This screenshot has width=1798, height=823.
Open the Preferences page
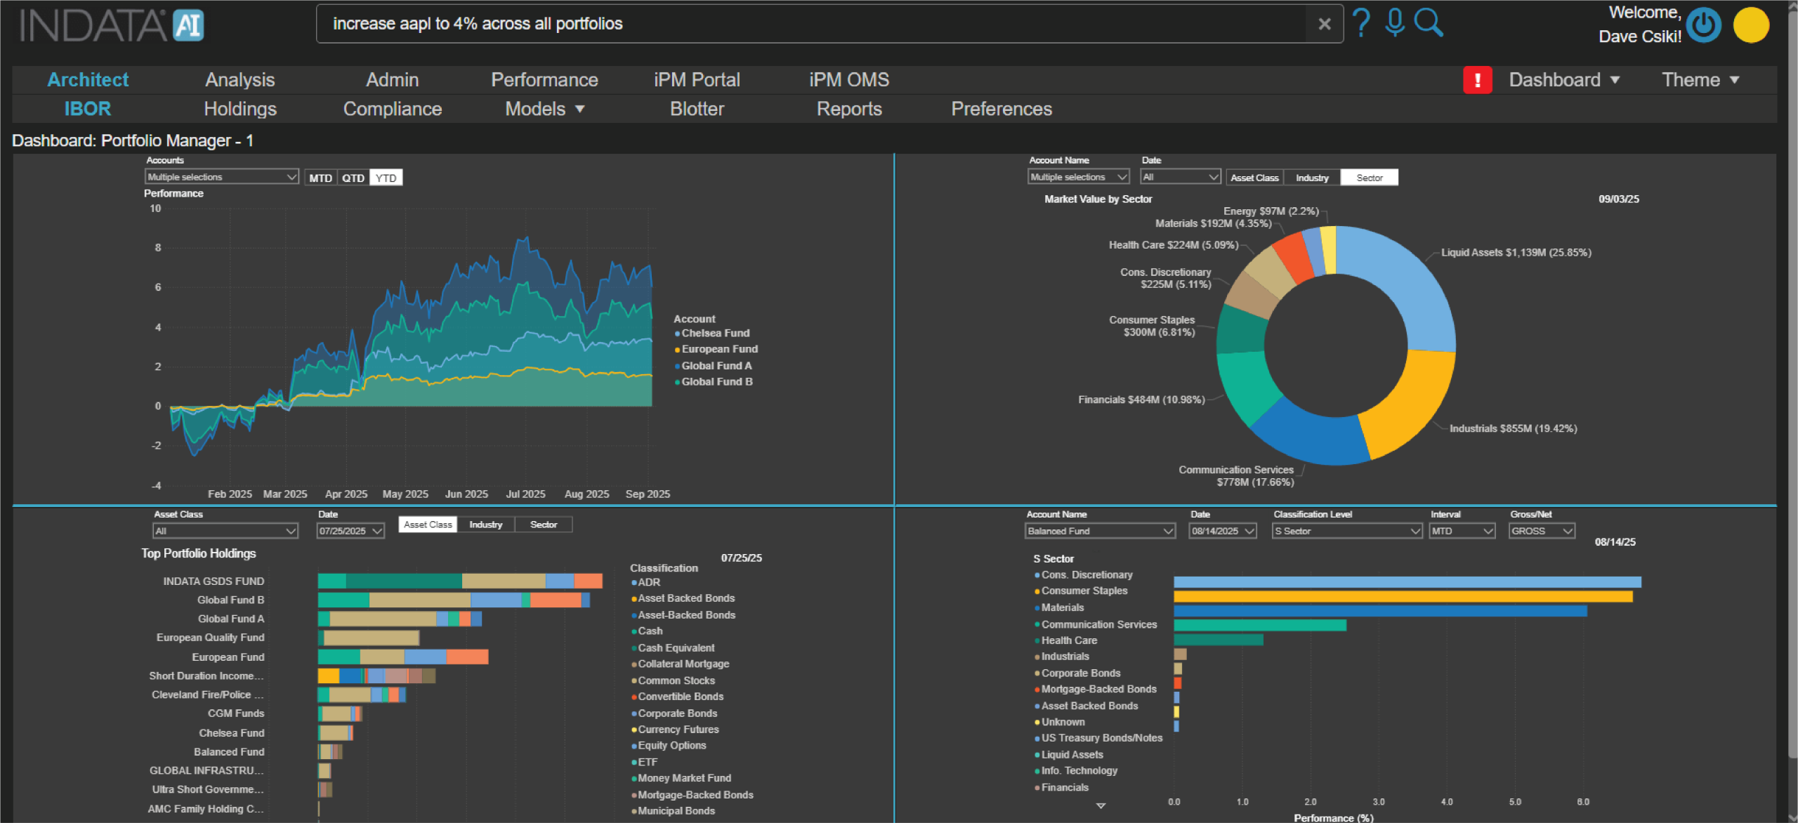tap(1001, 109)
